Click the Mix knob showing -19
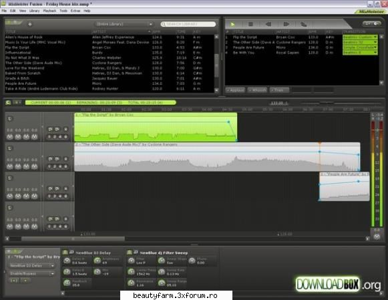388x300 pixels. (98, 272)
